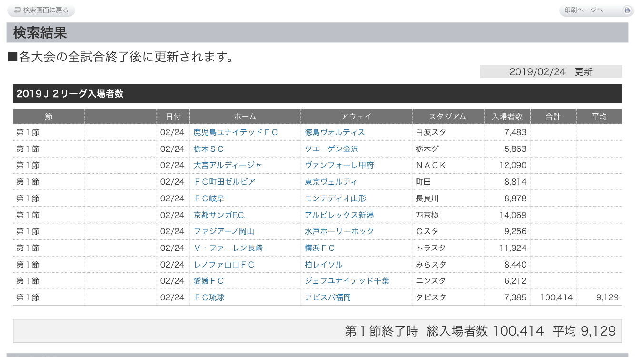Click the printer icon beside 印刷ページへ
Viewport: 635px width, 357px height.
coord(627,10)
